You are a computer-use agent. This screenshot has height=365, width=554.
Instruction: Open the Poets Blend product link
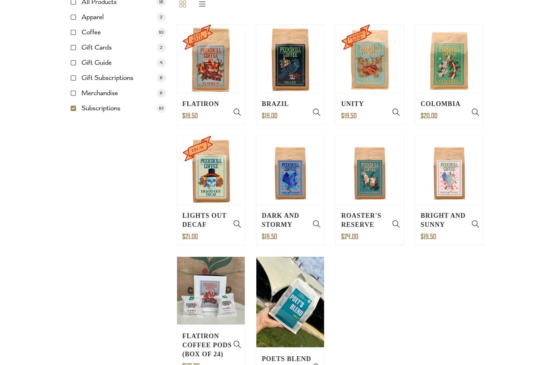pyautogui.click(x=286, y=359)
